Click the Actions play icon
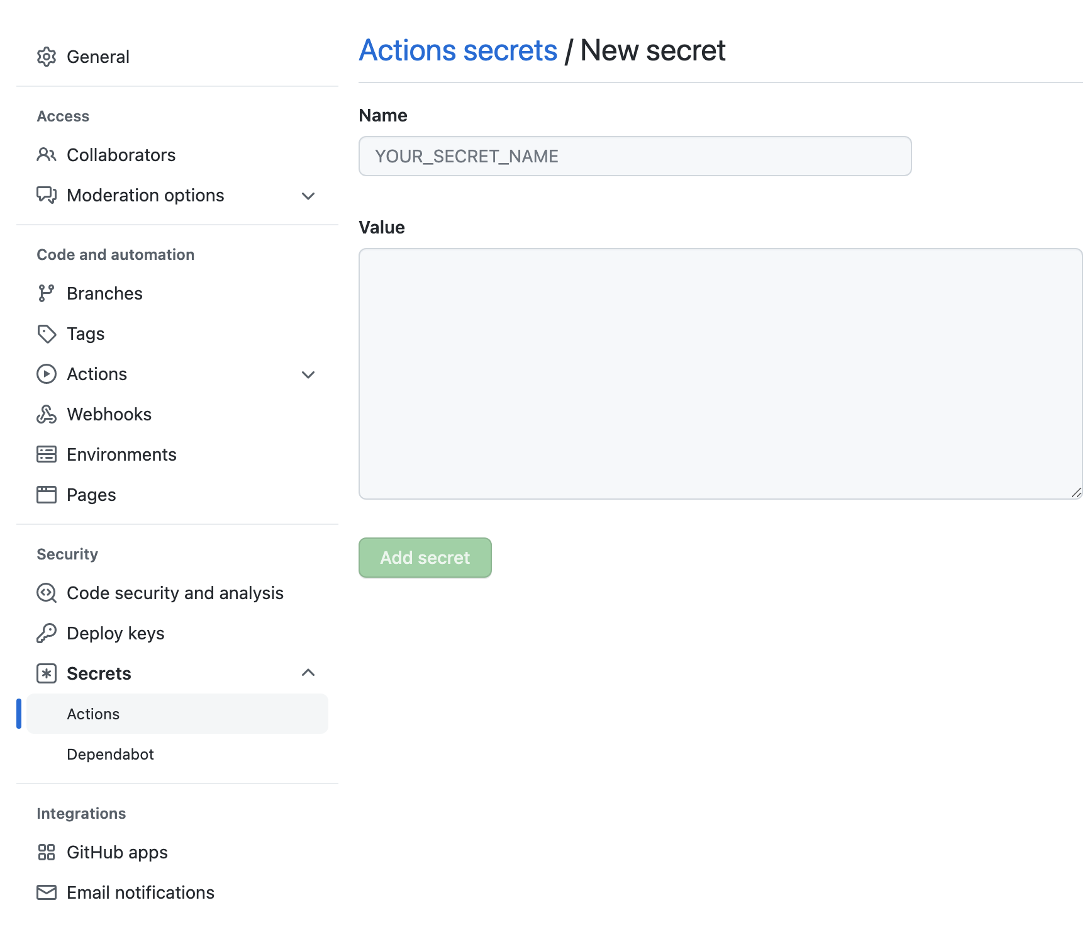This screenshot has width=1092, height=944. coord(47,374)
